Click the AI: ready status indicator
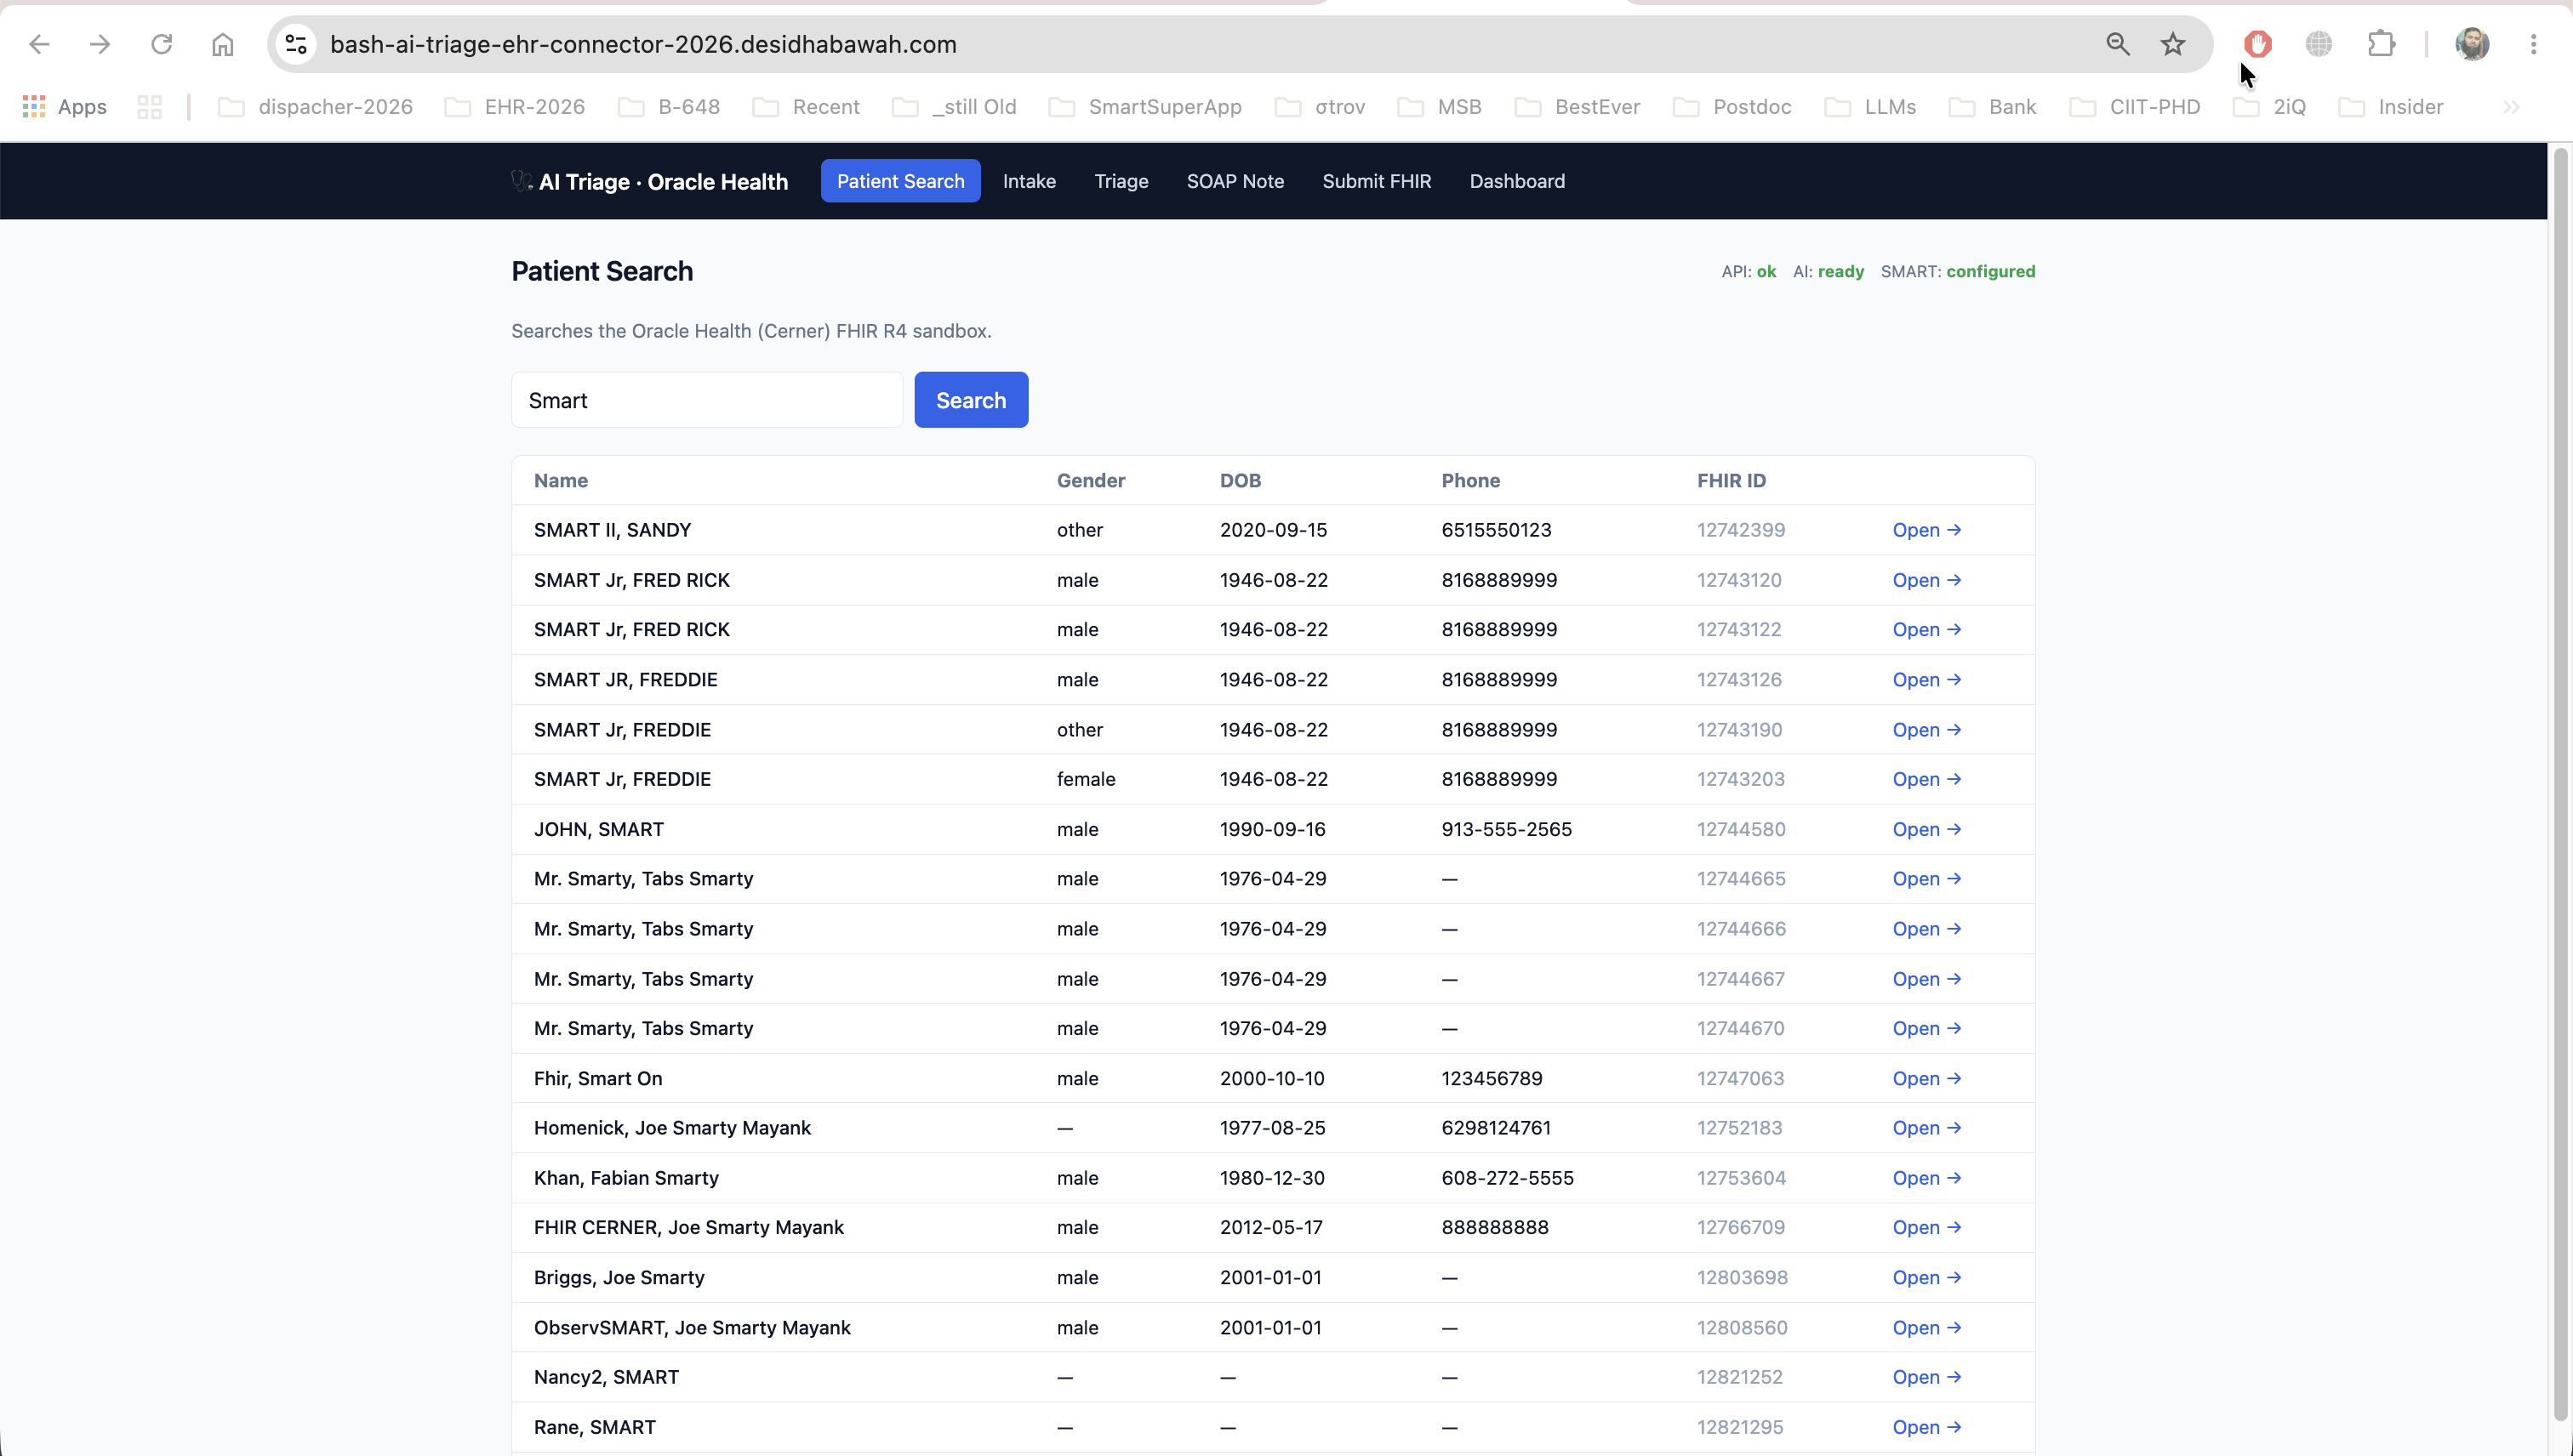The width and height of the screenshot is (2573, 1456). coord(1828,271)
